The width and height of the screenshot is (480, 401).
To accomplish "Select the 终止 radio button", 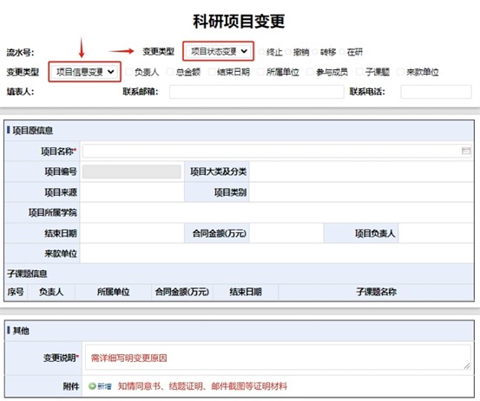I will [262, 52].
